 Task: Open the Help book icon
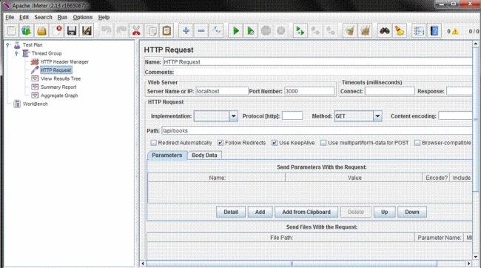point(434,30)
